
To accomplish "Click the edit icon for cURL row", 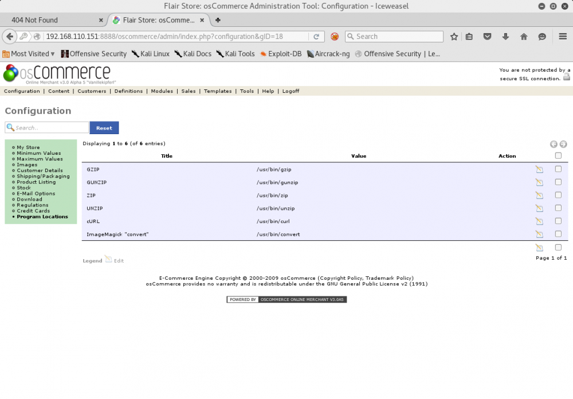I will click(x=539, y=221).
